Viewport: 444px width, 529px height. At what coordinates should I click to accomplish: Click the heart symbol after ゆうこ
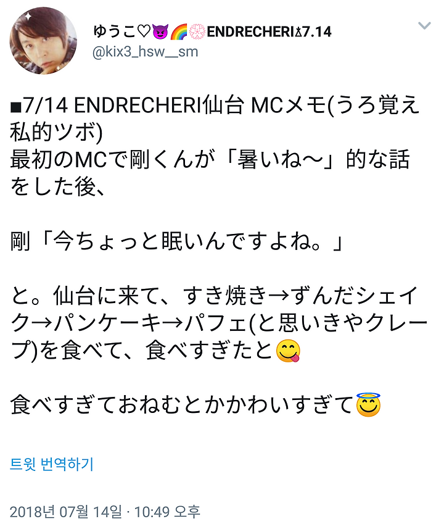click(x=144, y=32)
